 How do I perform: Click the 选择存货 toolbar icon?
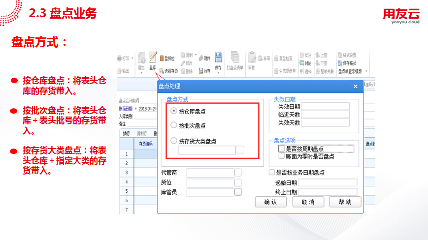(162, 71)
